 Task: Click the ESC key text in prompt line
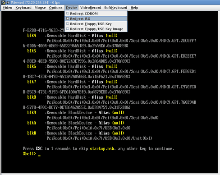click(39, 148)
